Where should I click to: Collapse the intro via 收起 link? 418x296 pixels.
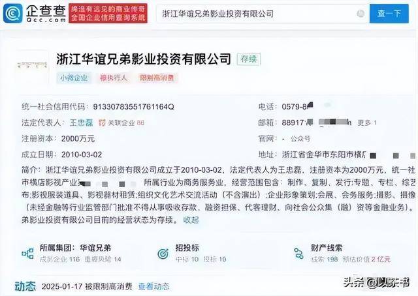(x=191, y=220)
